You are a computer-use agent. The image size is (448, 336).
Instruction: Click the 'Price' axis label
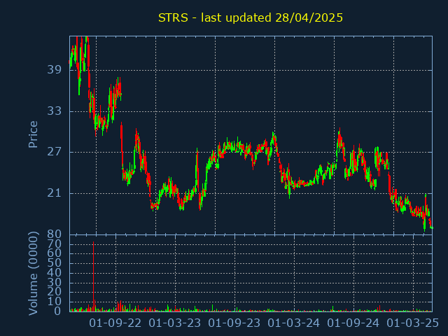[33, 134]
